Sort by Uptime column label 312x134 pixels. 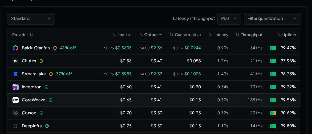(289, 35)
